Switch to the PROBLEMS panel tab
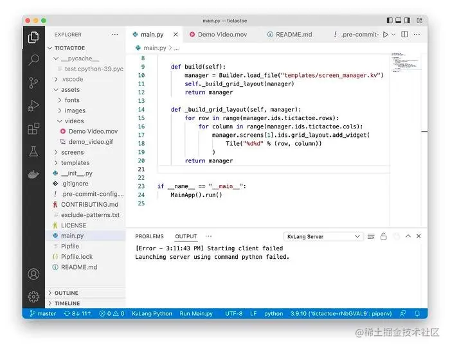 click(x=149, y=236)
